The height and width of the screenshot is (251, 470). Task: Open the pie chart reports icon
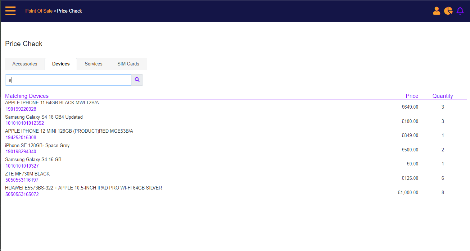(448, 11)
